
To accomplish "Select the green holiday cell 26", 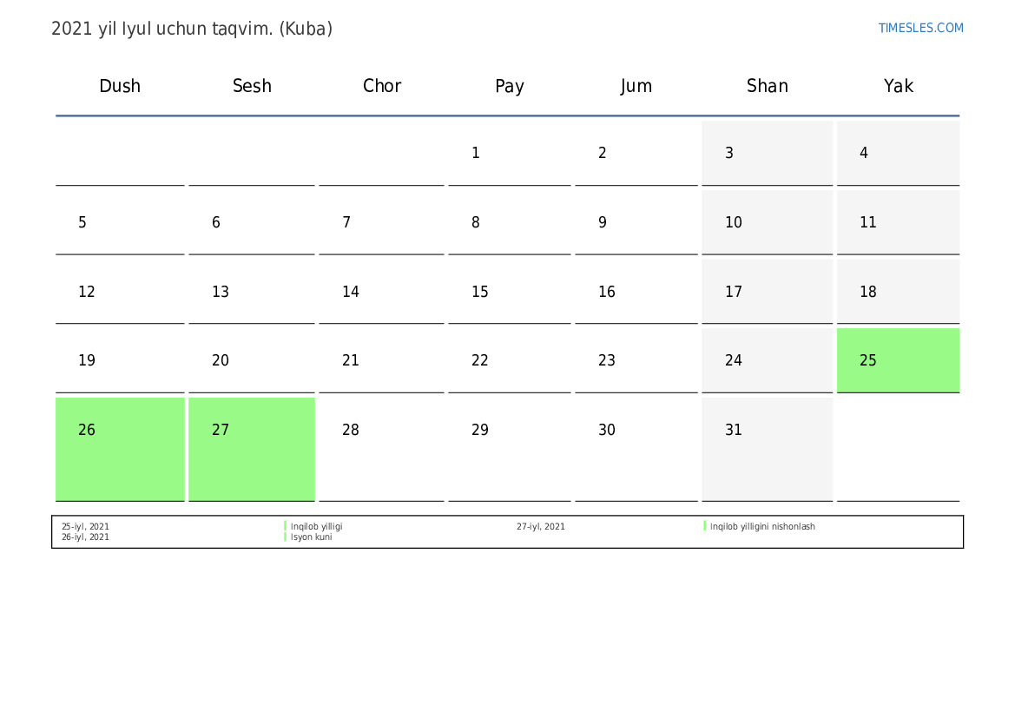I will (120, 450).
